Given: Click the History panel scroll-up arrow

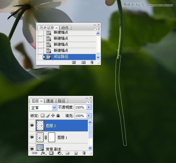Looking at the screenshot, I should click(98, 34).
